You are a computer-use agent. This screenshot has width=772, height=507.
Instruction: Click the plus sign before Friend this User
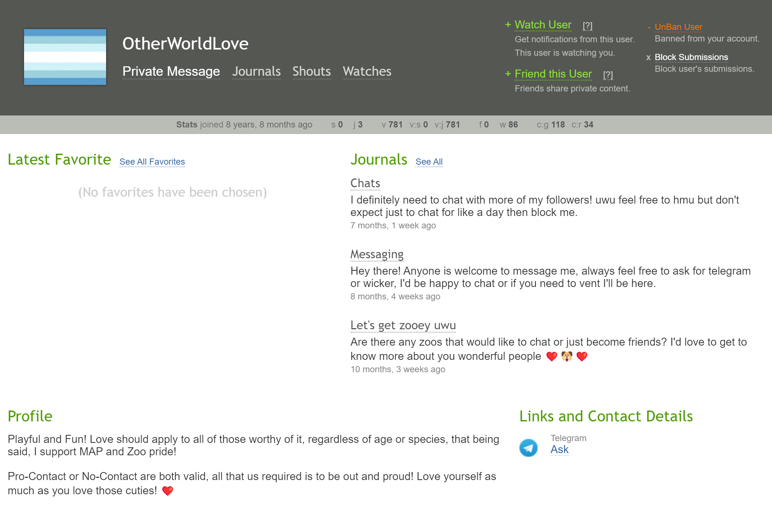508,74
